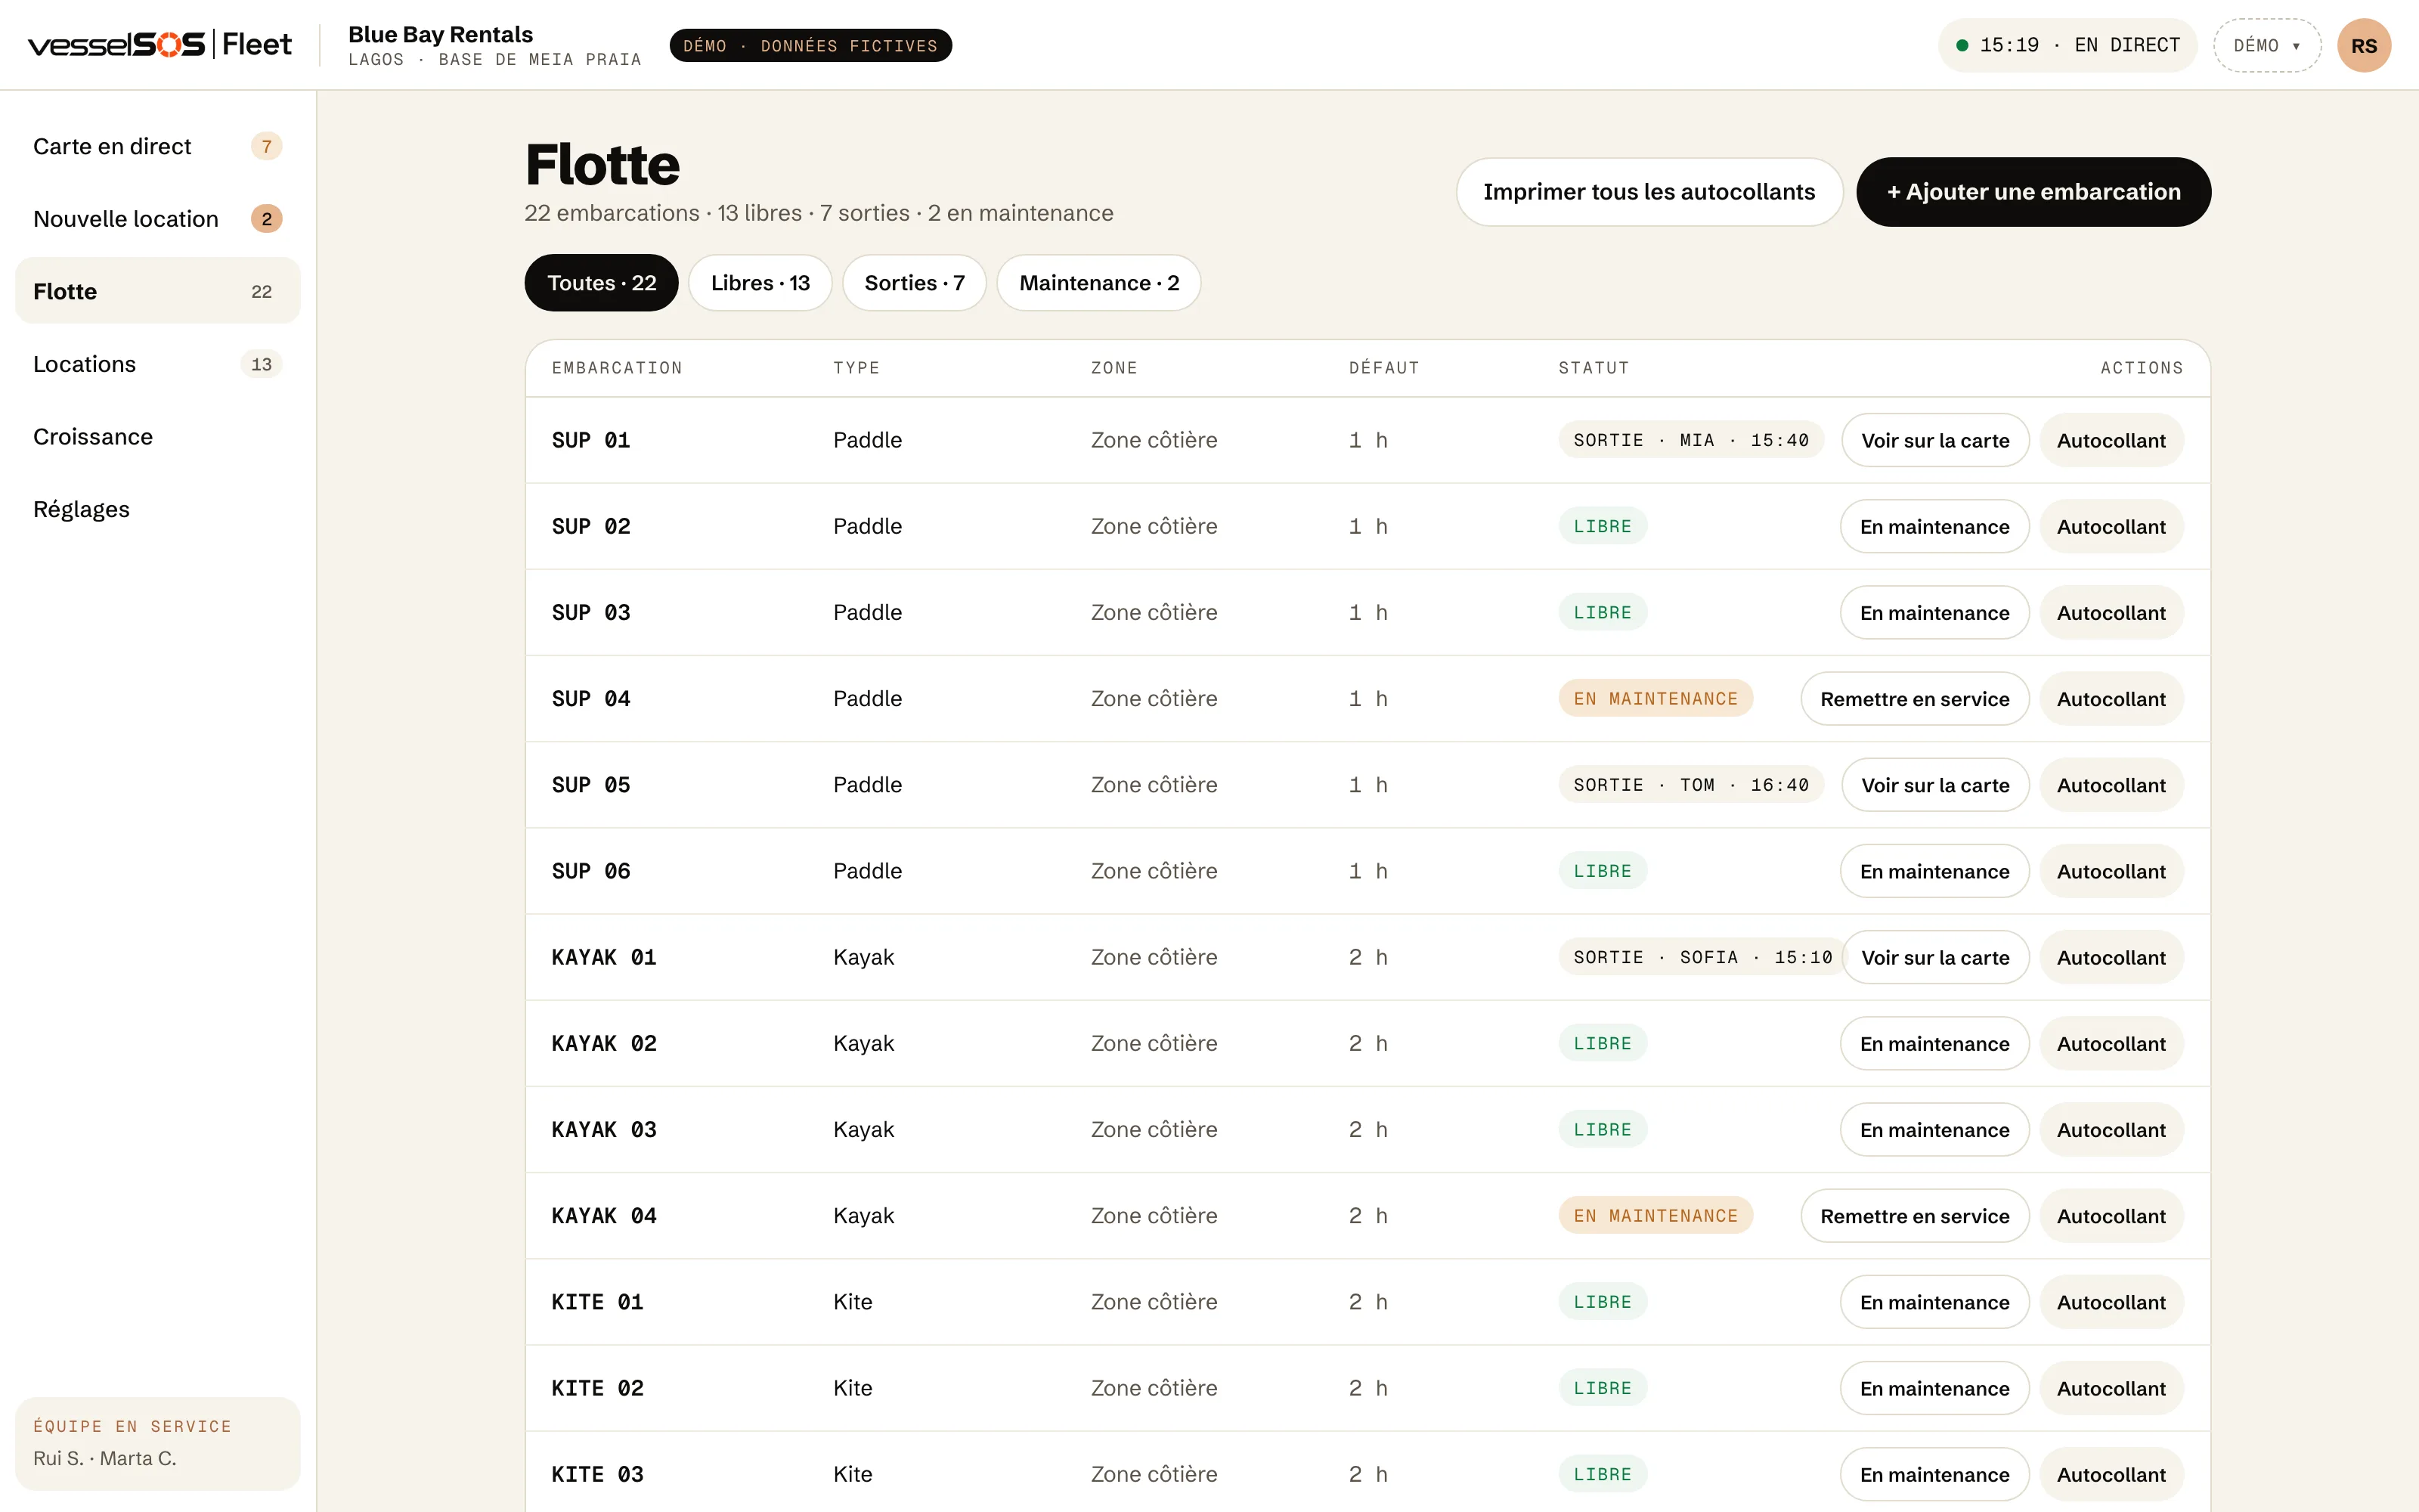Put SUP 06 en maintenance
2419x1512 pixels.
[x=1934, y=871]
